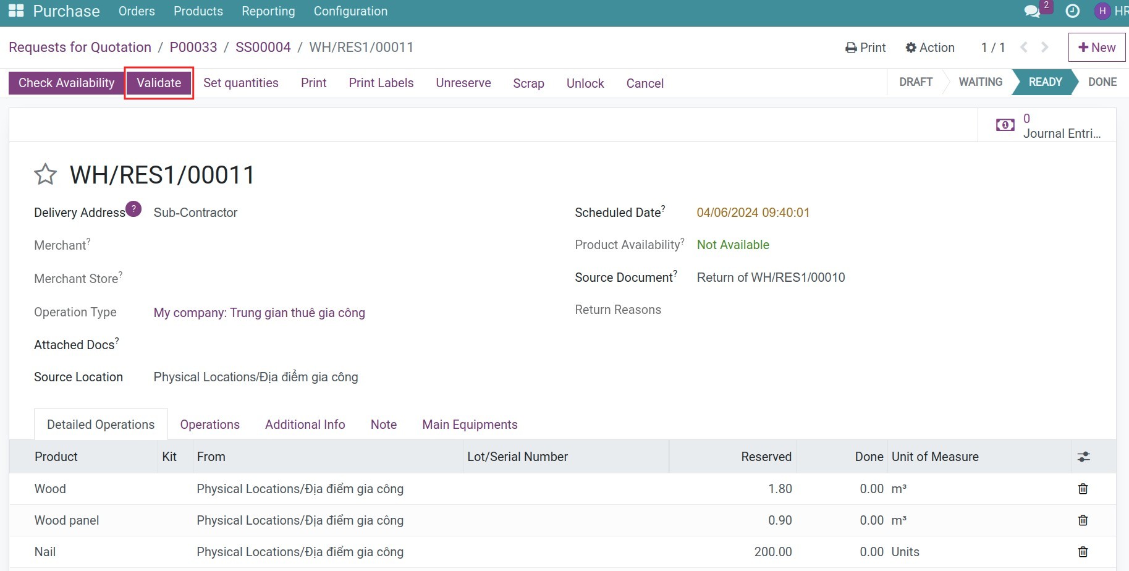Viewport: 1129px width, 571px height.
Task: Click the Set quantities button
Action: 241,83
